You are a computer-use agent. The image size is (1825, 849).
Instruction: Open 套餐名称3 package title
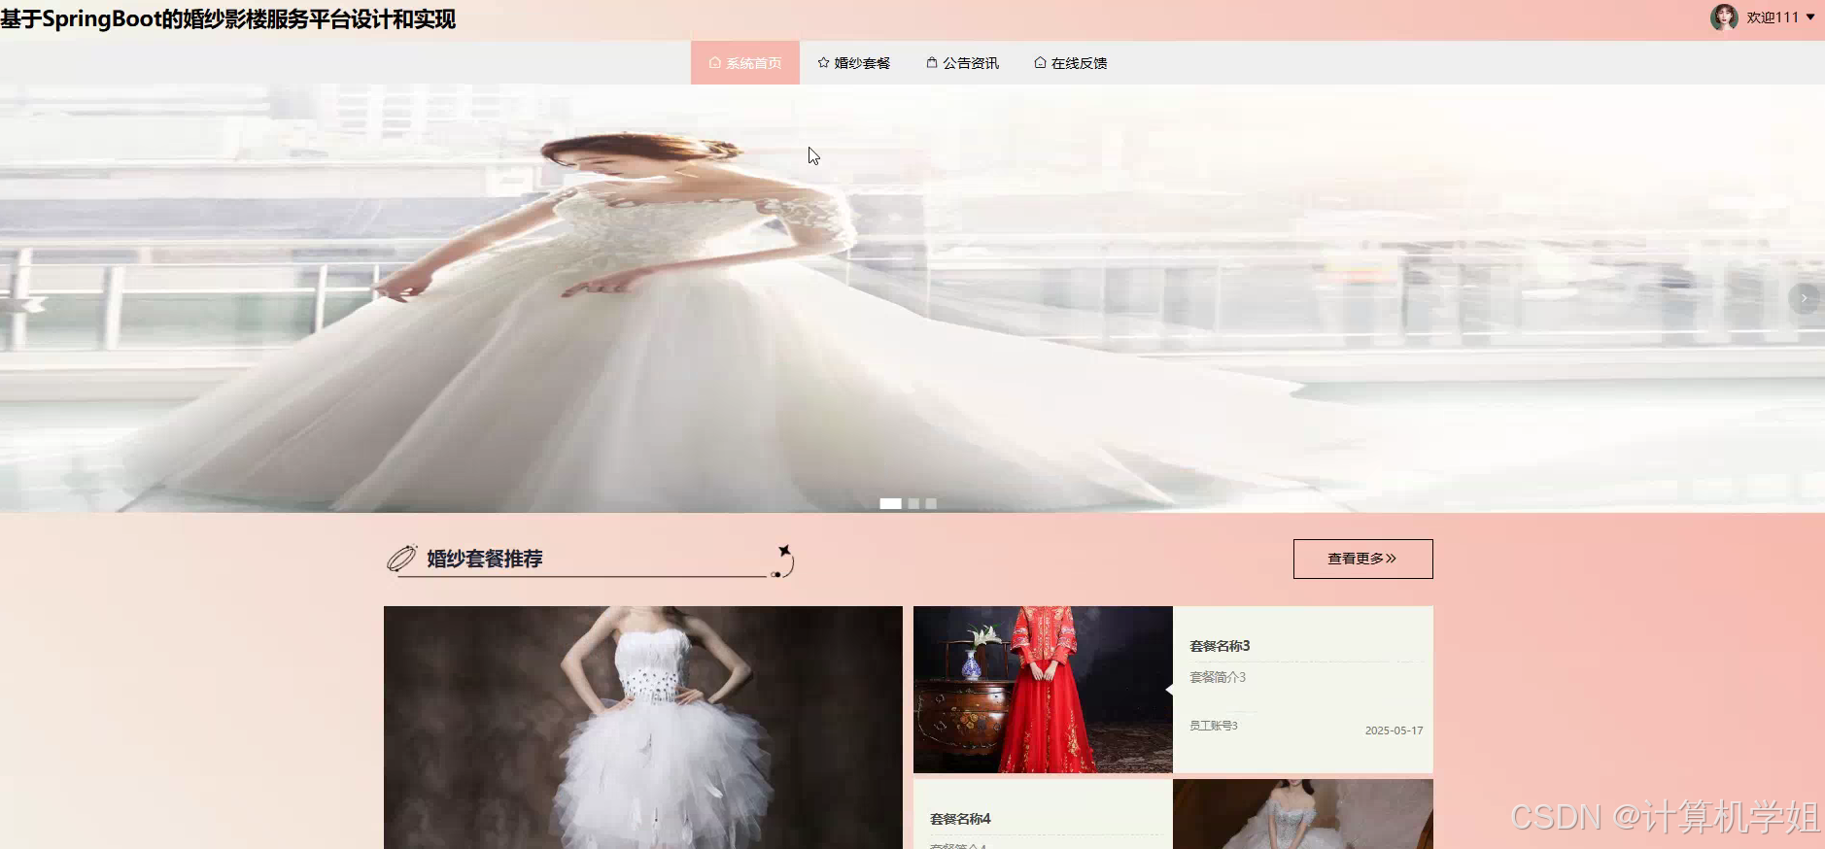click(x=1220, y=646)
